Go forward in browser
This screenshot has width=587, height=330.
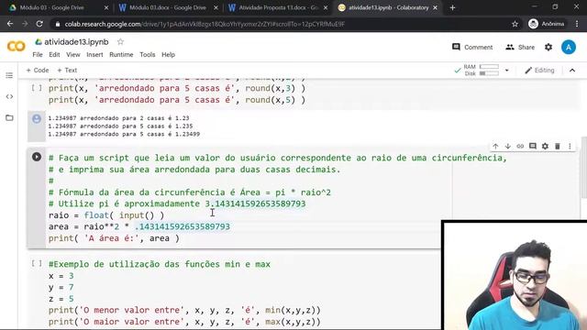25,24
